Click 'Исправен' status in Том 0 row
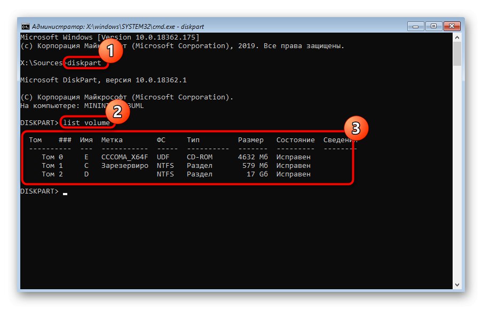Image resolution: width=482 pixels, height=309 pixels. click(293, 157)
